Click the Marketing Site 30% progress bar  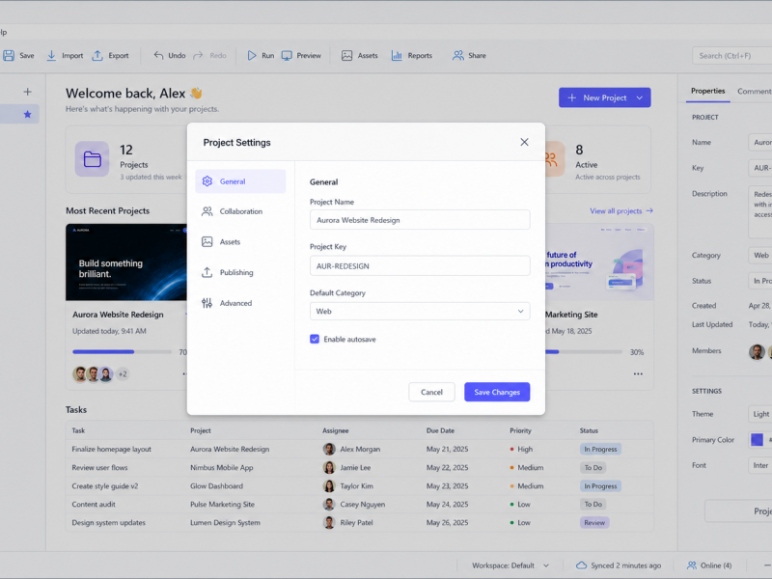[584, 352]
